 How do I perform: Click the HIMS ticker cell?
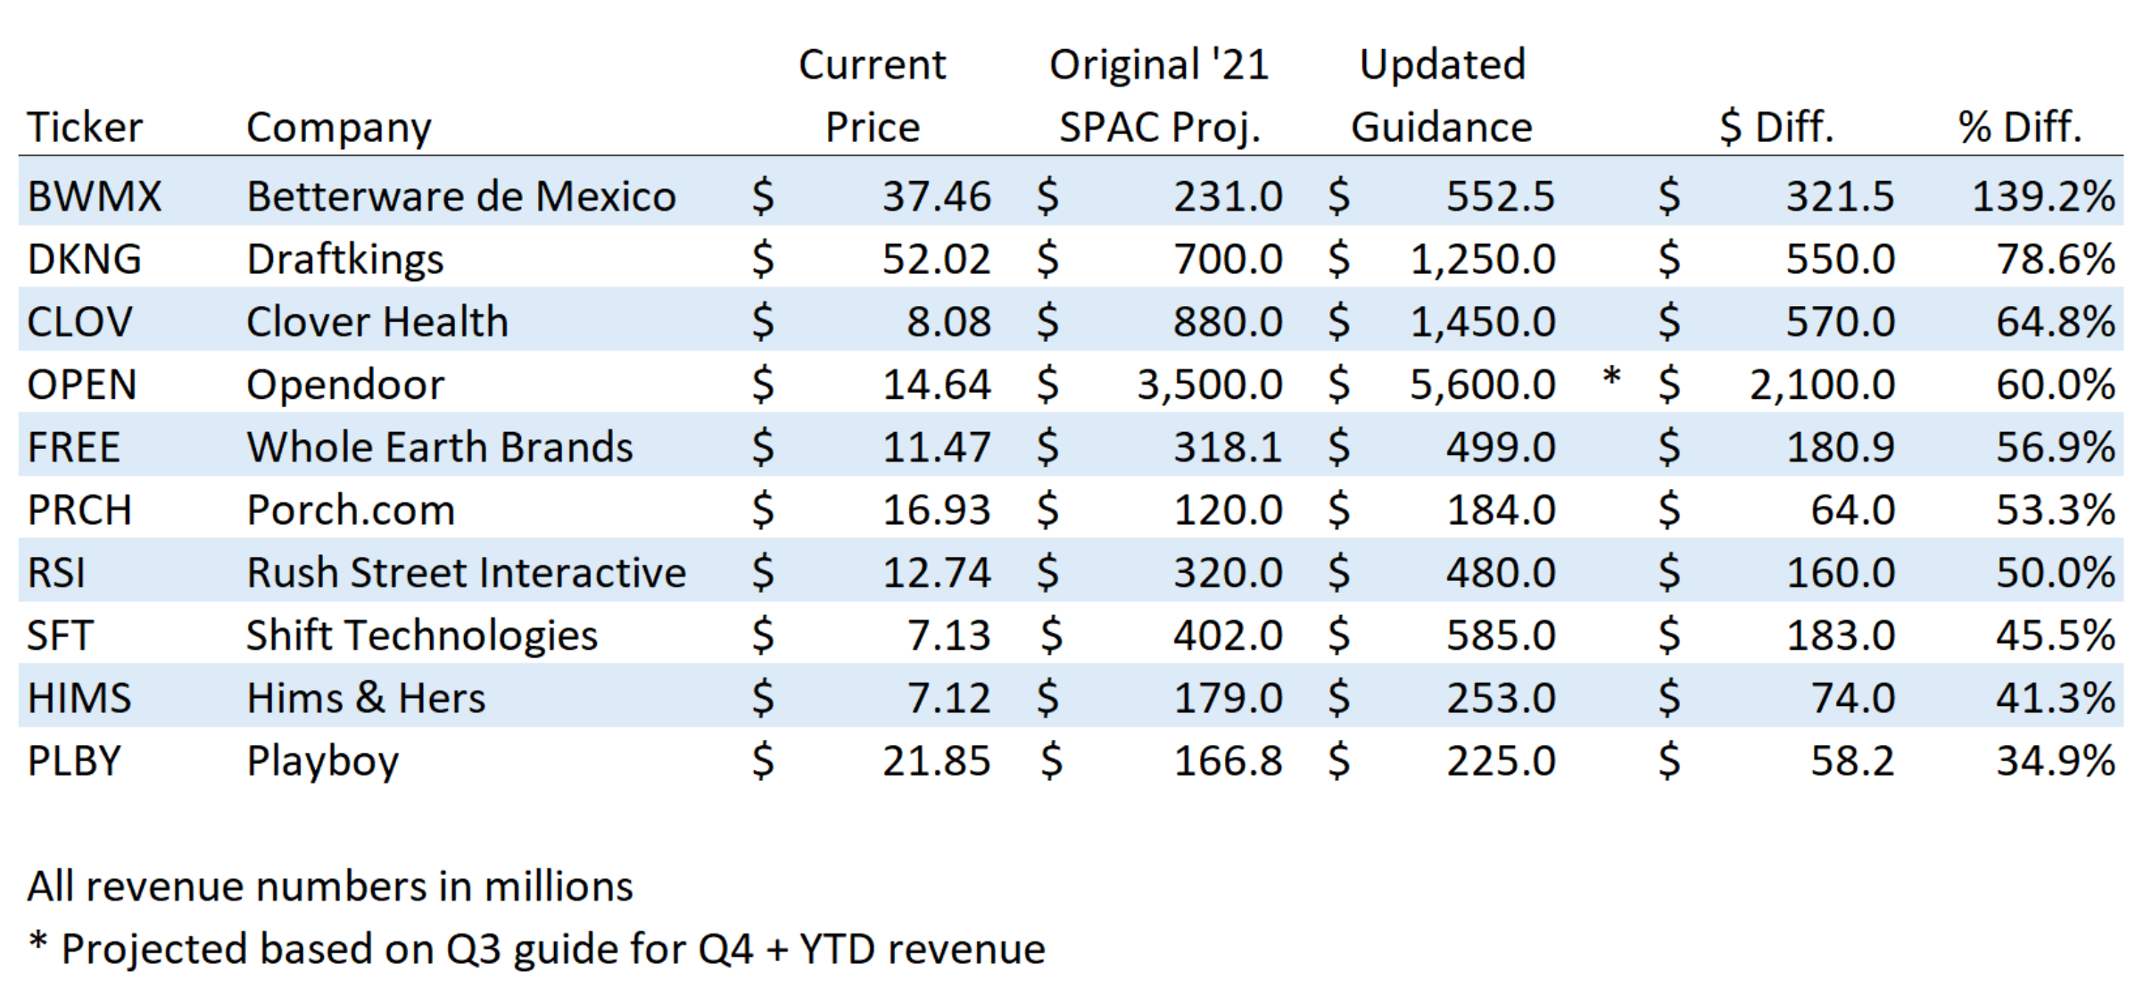[79, 698]
